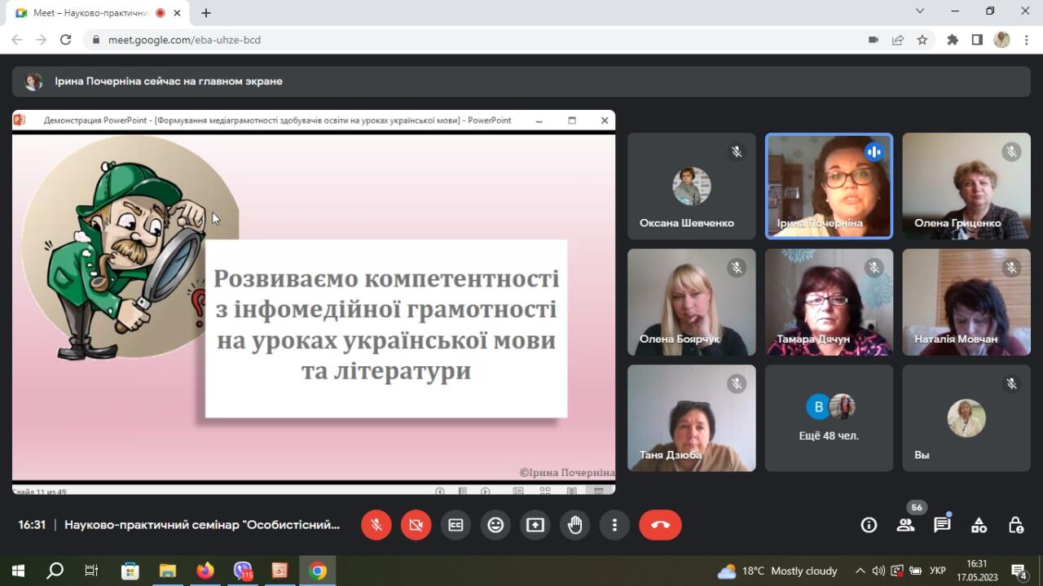This screenshot has height=586, width=1043.
Task: Open the taskbar clock and calendar
Action: click(977, 571)
